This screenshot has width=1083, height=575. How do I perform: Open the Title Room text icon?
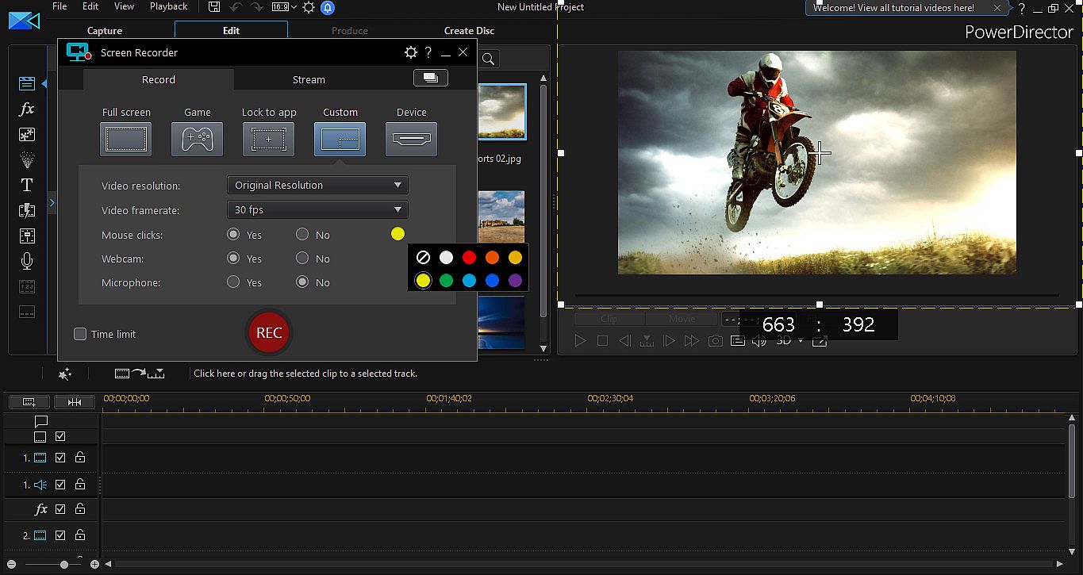click(x=27, y=185)
